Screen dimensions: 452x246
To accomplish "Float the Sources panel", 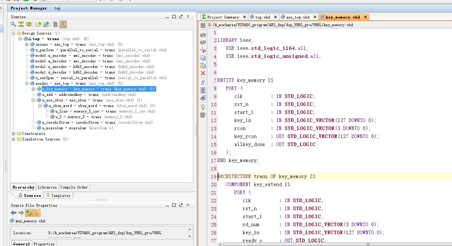I will [181, 16].
